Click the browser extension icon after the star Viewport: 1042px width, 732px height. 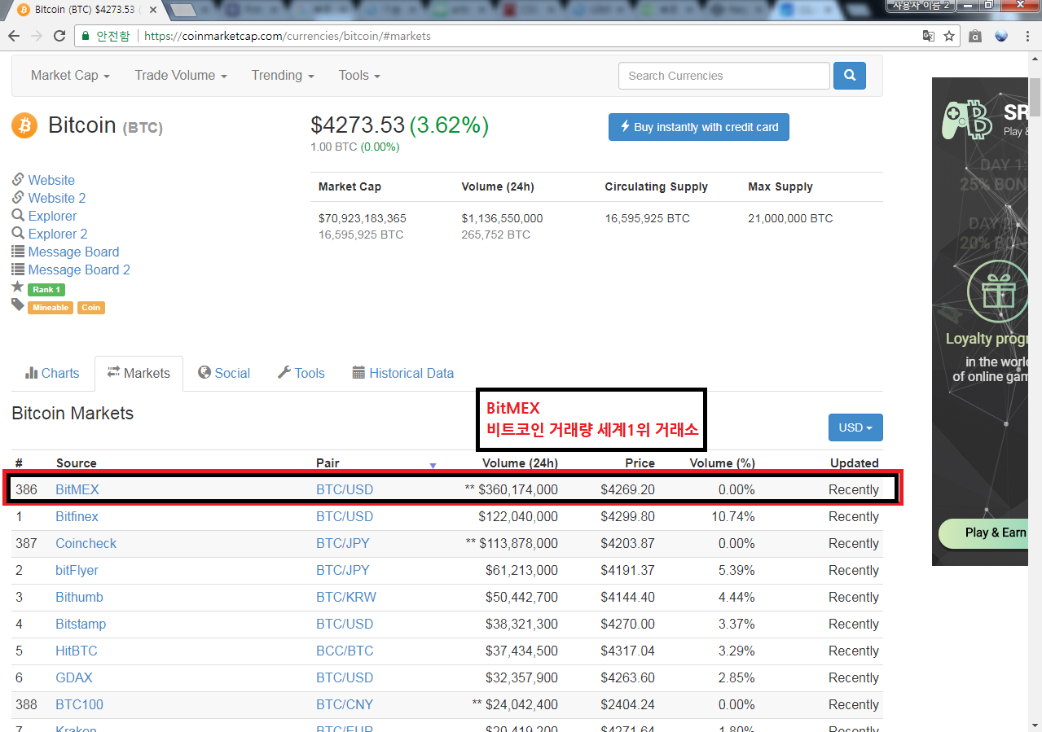pos(975,36)
